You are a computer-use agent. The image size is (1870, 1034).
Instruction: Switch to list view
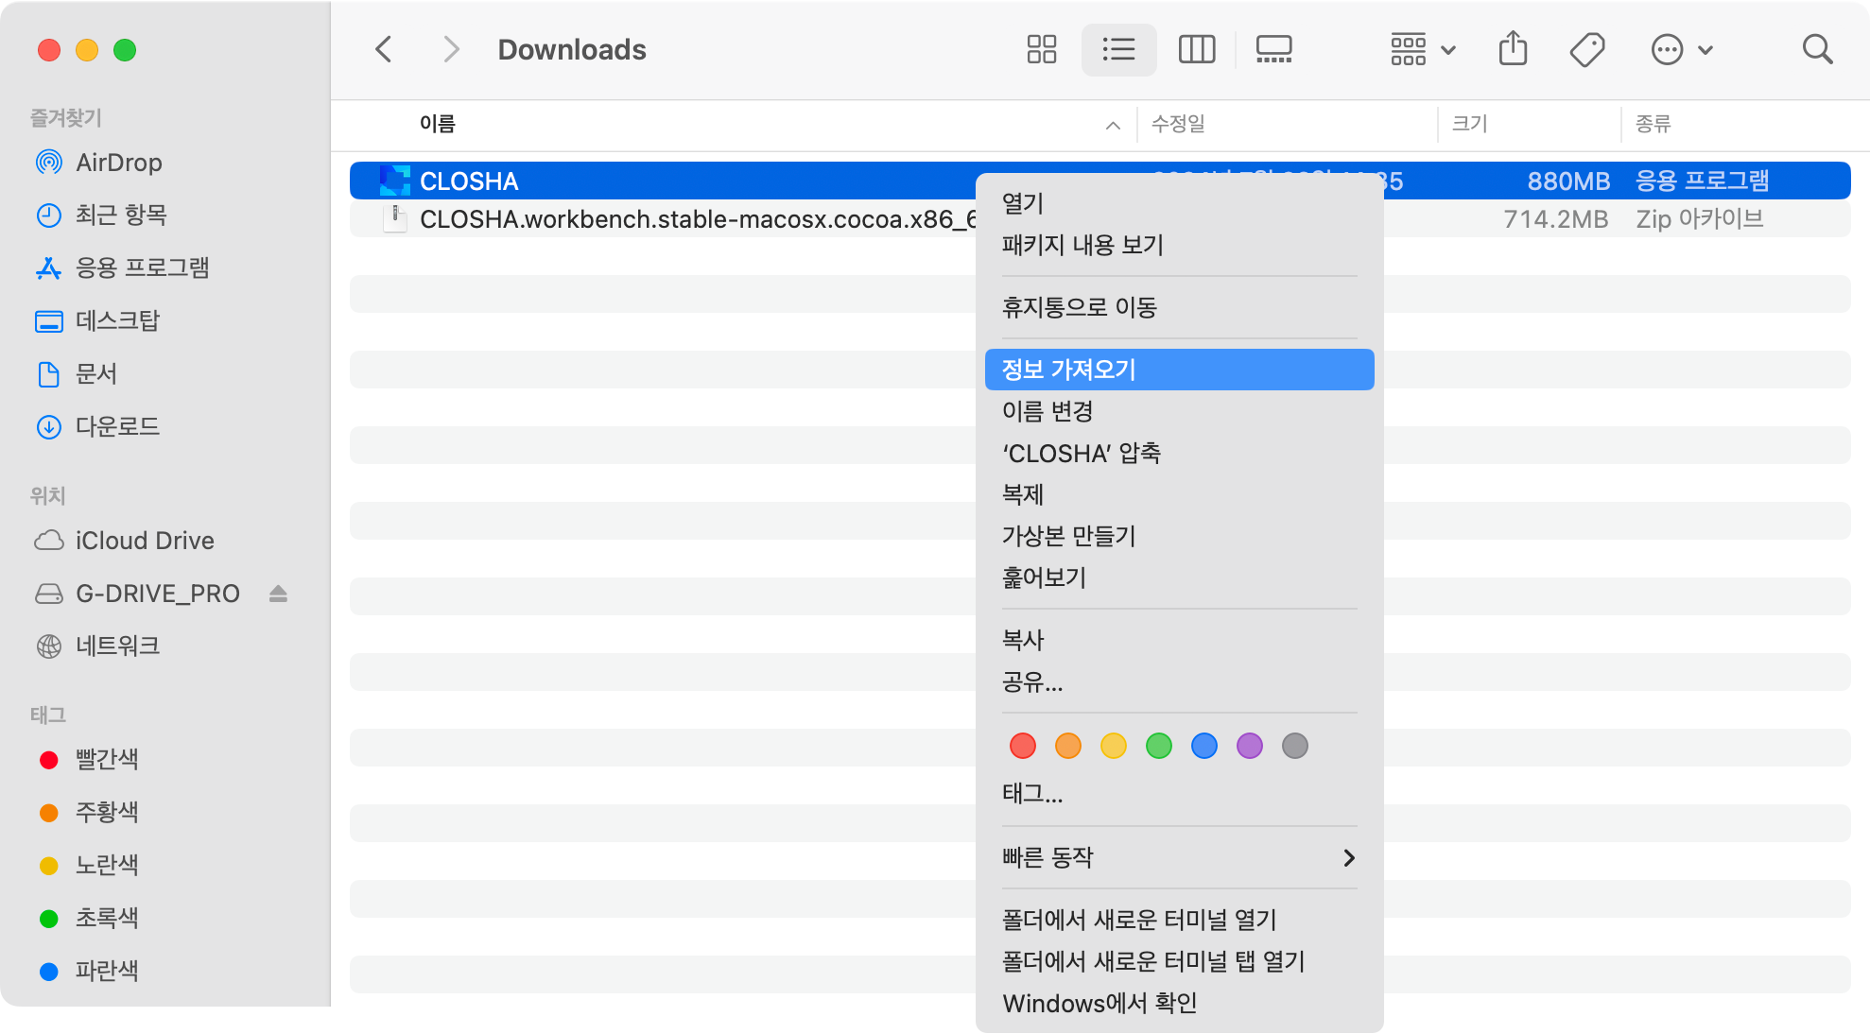(1118, 49)
